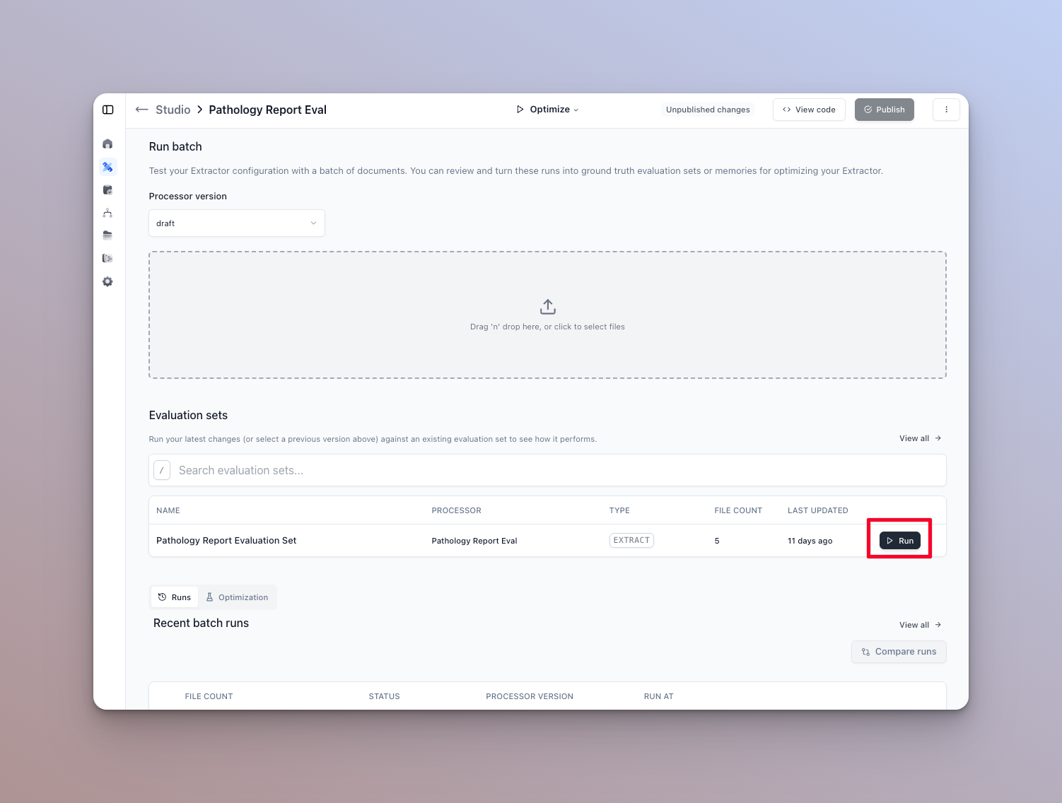Click the LAST UPDATED column header

coord(817,510)
